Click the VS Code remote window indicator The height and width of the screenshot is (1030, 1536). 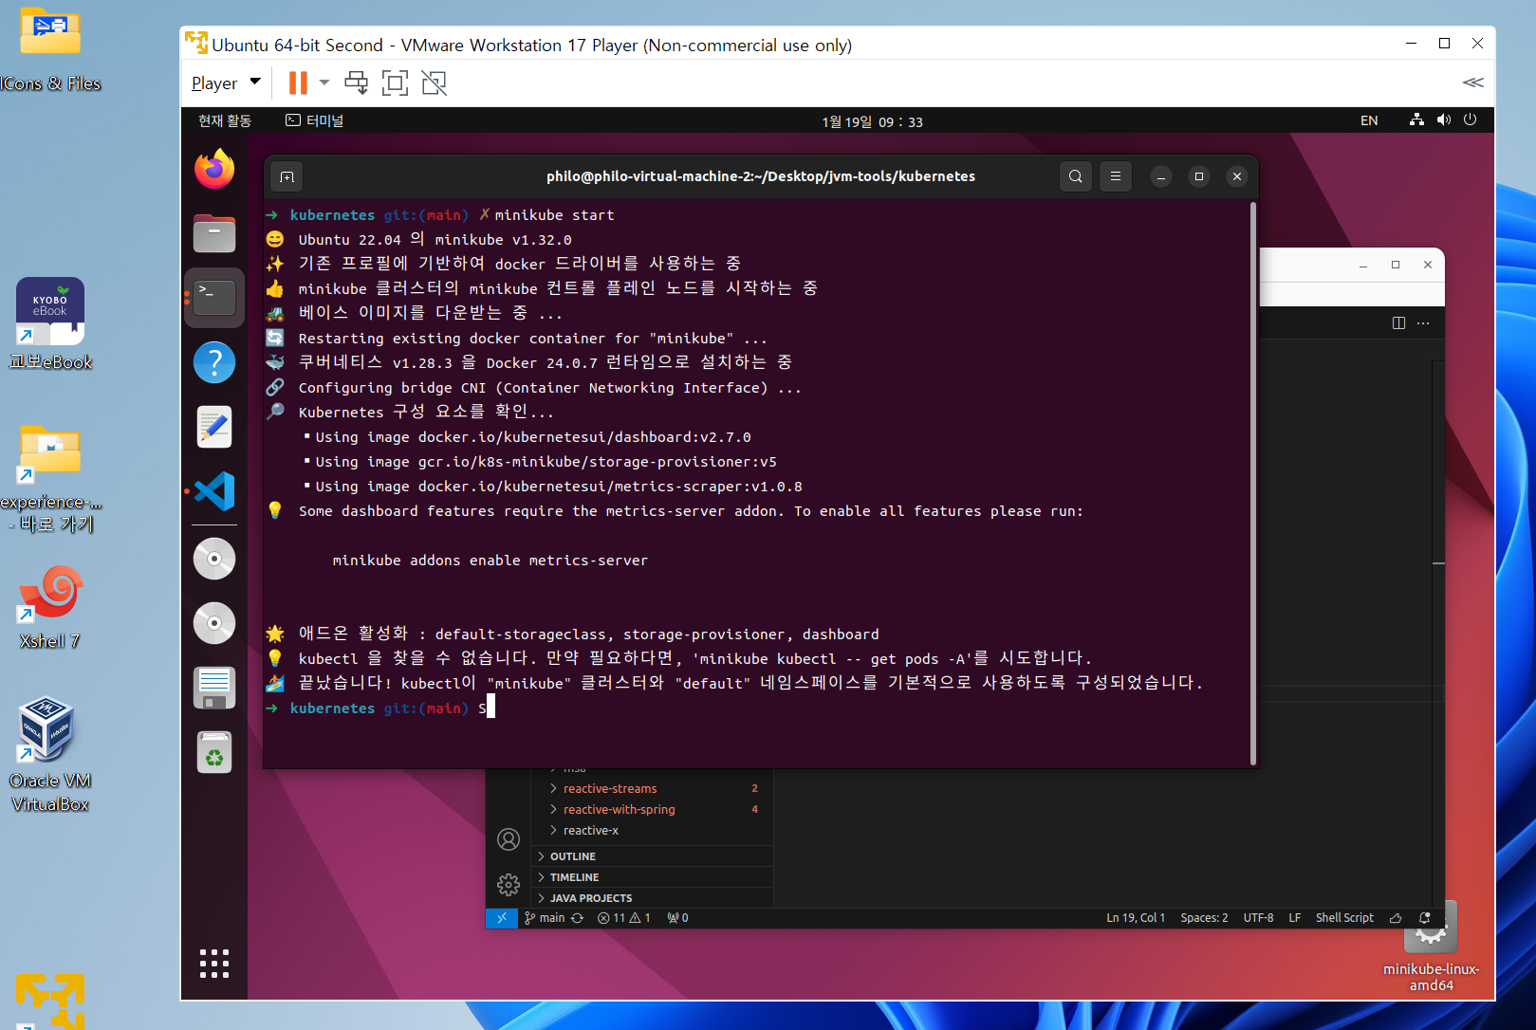pos(502,918)
